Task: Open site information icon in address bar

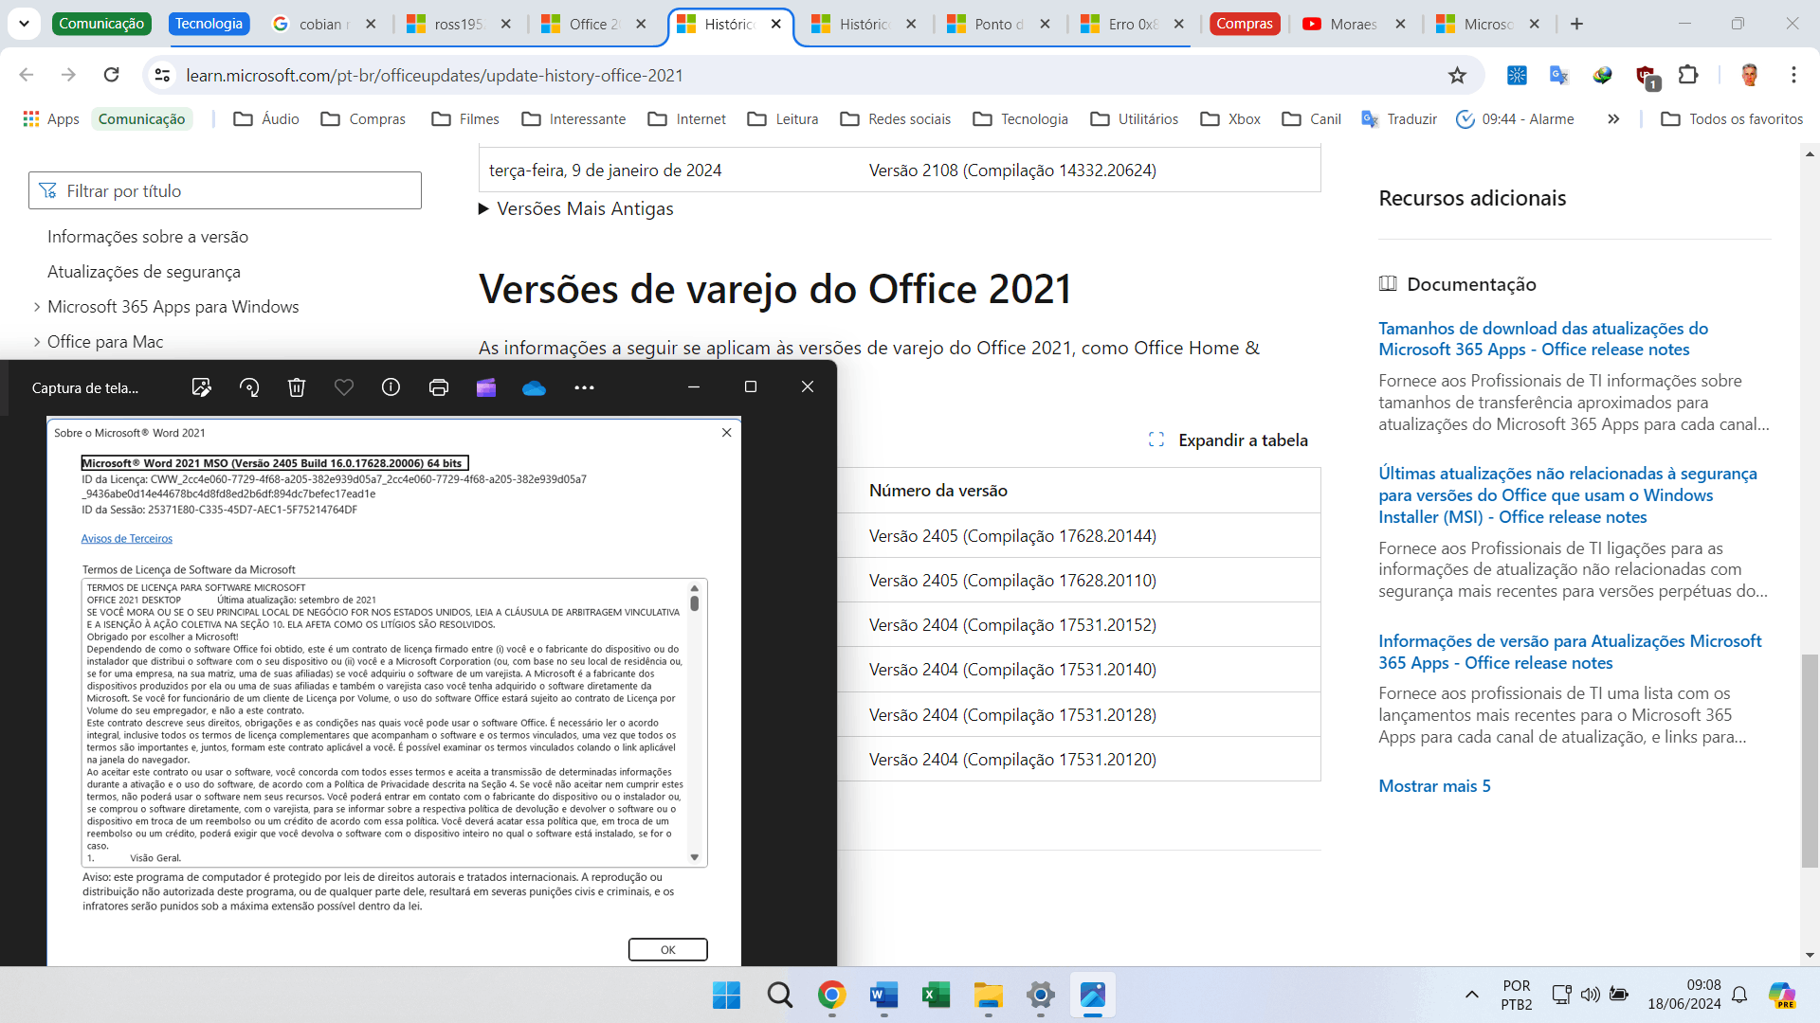Action: pyautogui.click(x=163, y=75)
